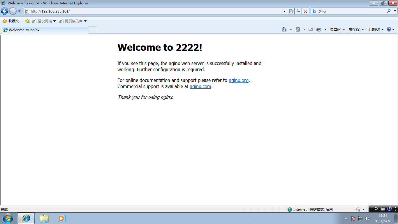Click the Action Center flag tray icon

point(353,218)
